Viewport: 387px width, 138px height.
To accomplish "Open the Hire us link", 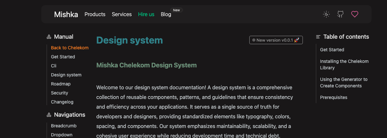I will click(x=146, y=14).
